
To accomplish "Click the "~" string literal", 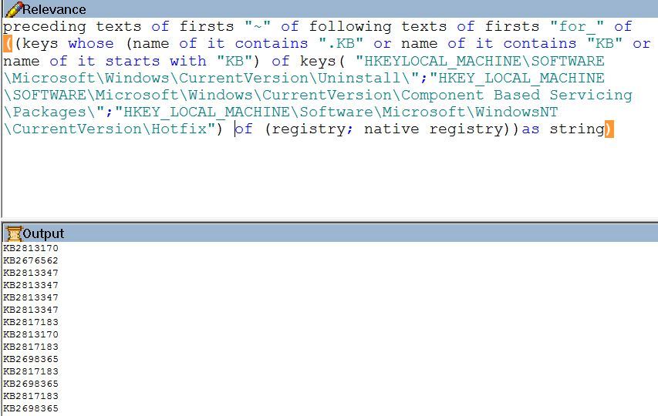I will (x=258, y=27).
